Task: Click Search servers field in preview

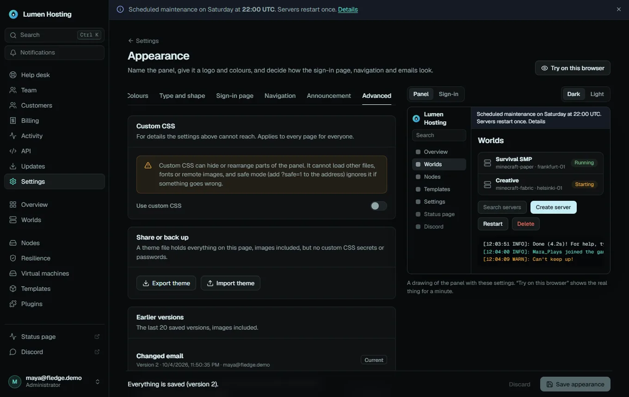Action: 502,207
